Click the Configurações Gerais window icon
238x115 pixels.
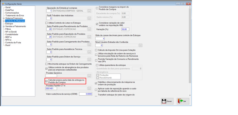tap(3, 4)
